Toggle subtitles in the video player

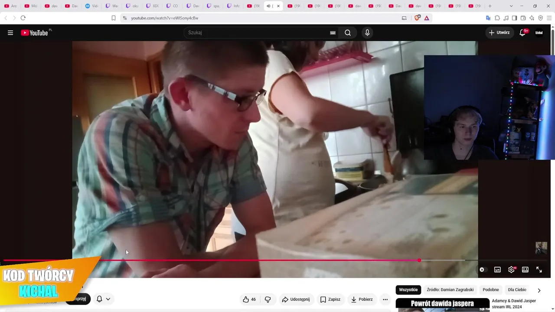(x=497, y=270)
